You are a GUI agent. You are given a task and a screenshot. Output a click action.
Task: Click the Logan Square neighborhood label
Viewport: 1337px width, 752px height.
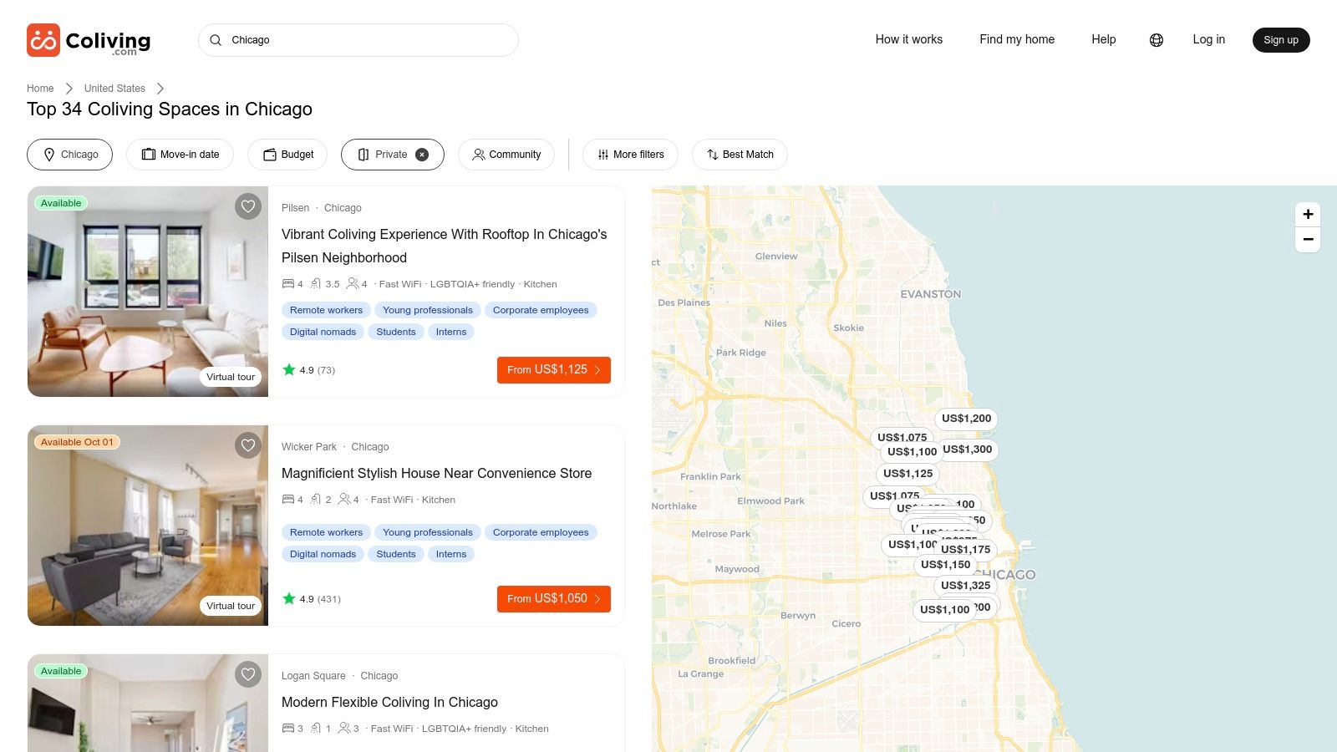point(313,676)
